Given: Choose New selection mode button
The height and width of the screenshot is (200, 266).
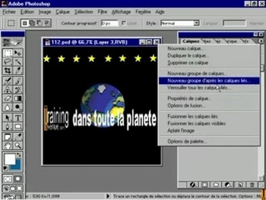Looking at the screenshot, I should 25,23.
